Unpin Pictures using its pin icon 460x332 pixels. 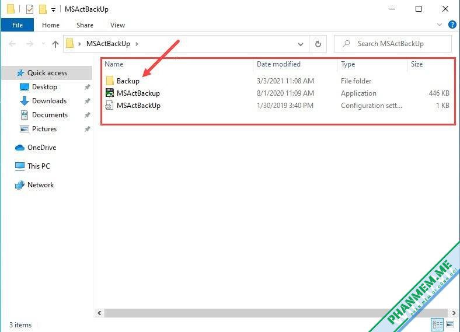tap(87, 129)
